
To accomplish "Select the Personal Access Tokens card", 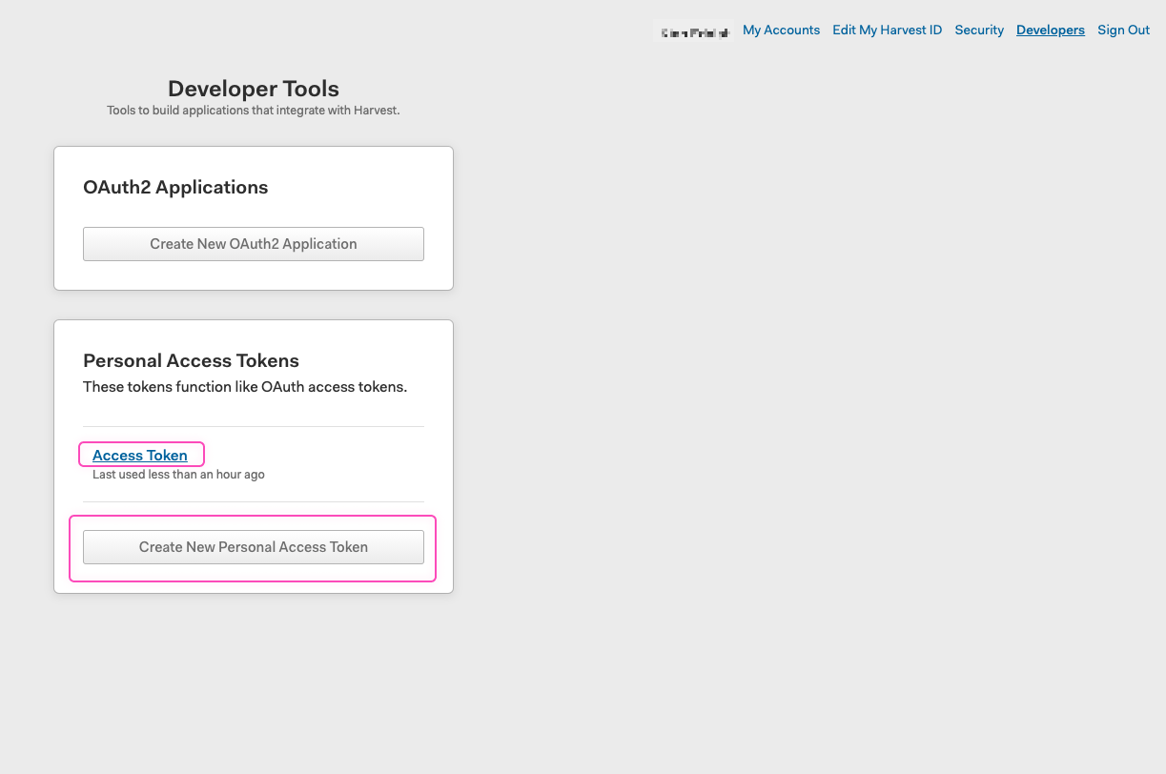I will coord(253,455).
